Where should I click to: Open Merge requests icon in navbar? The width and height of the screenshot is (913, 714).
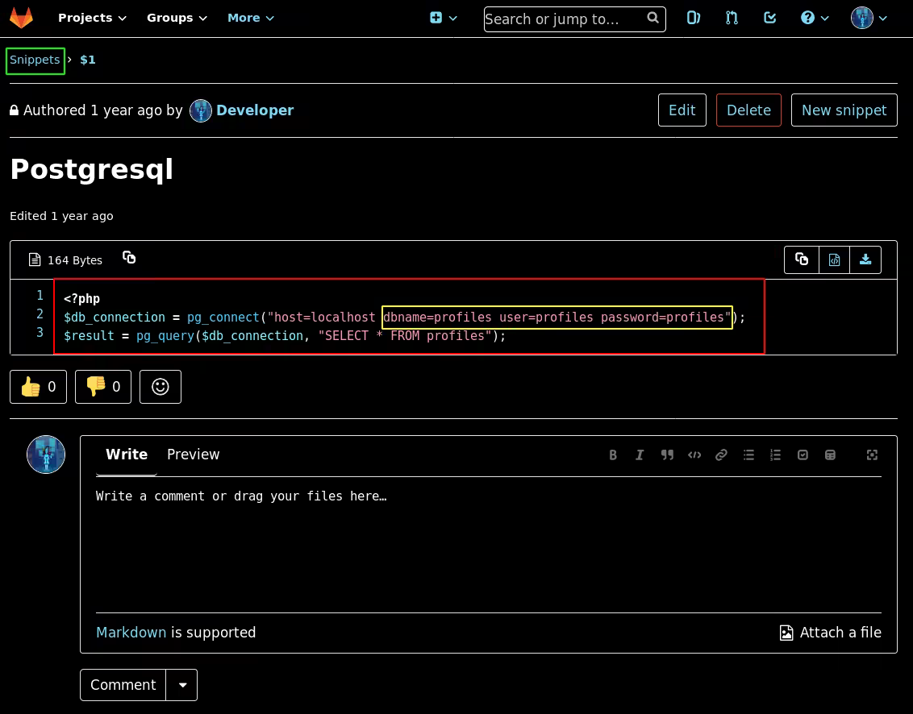click(732, 18)
